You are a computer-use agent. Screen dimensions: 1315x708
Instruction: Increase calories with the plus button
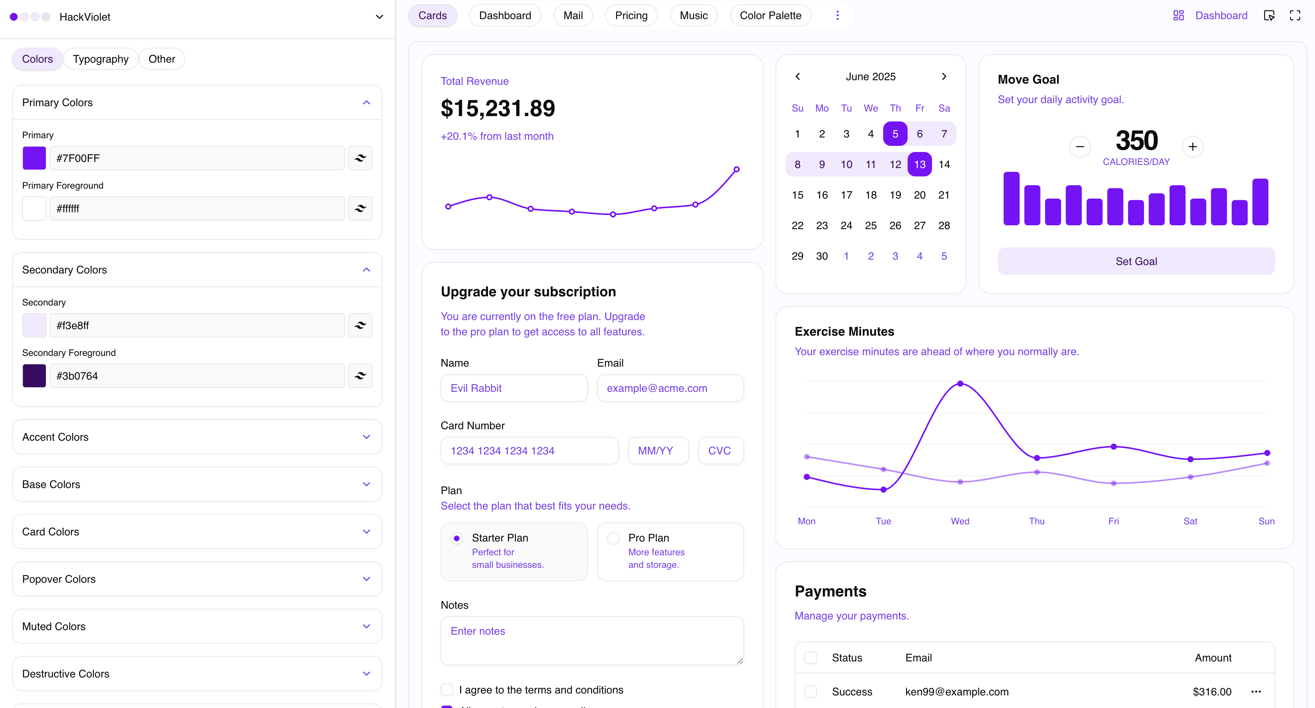(1192, 147)
